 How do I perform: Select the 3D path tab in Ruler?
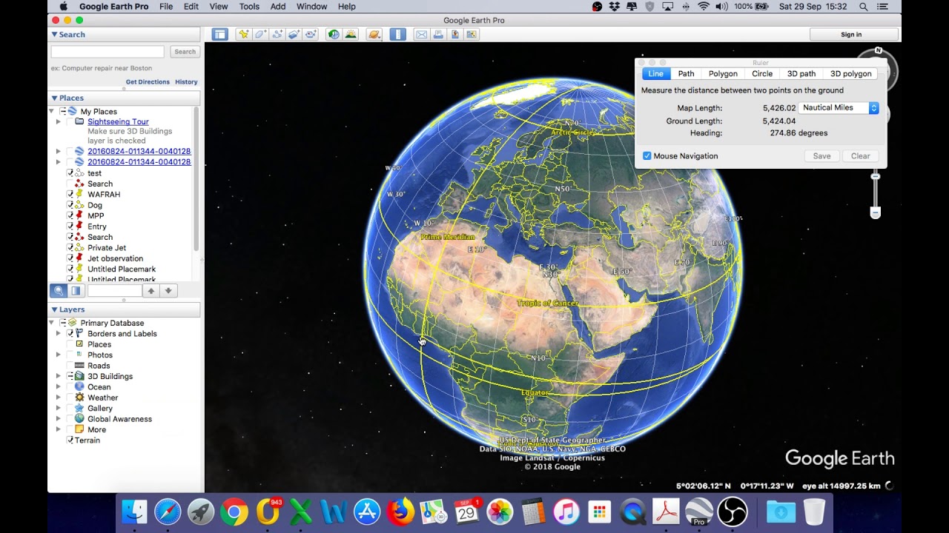(x=801, y=74)
